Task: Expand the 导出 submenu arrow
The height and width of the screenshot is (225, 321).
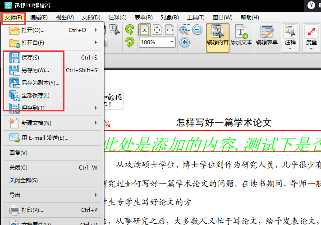Action: click(x=96, y=195)
